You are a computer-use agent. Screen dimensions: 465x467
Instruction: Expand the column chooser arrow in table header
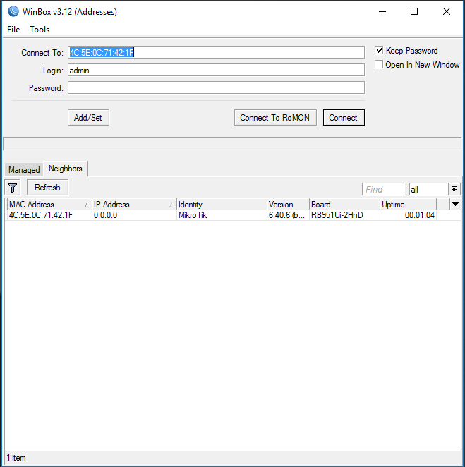point(455,205)
